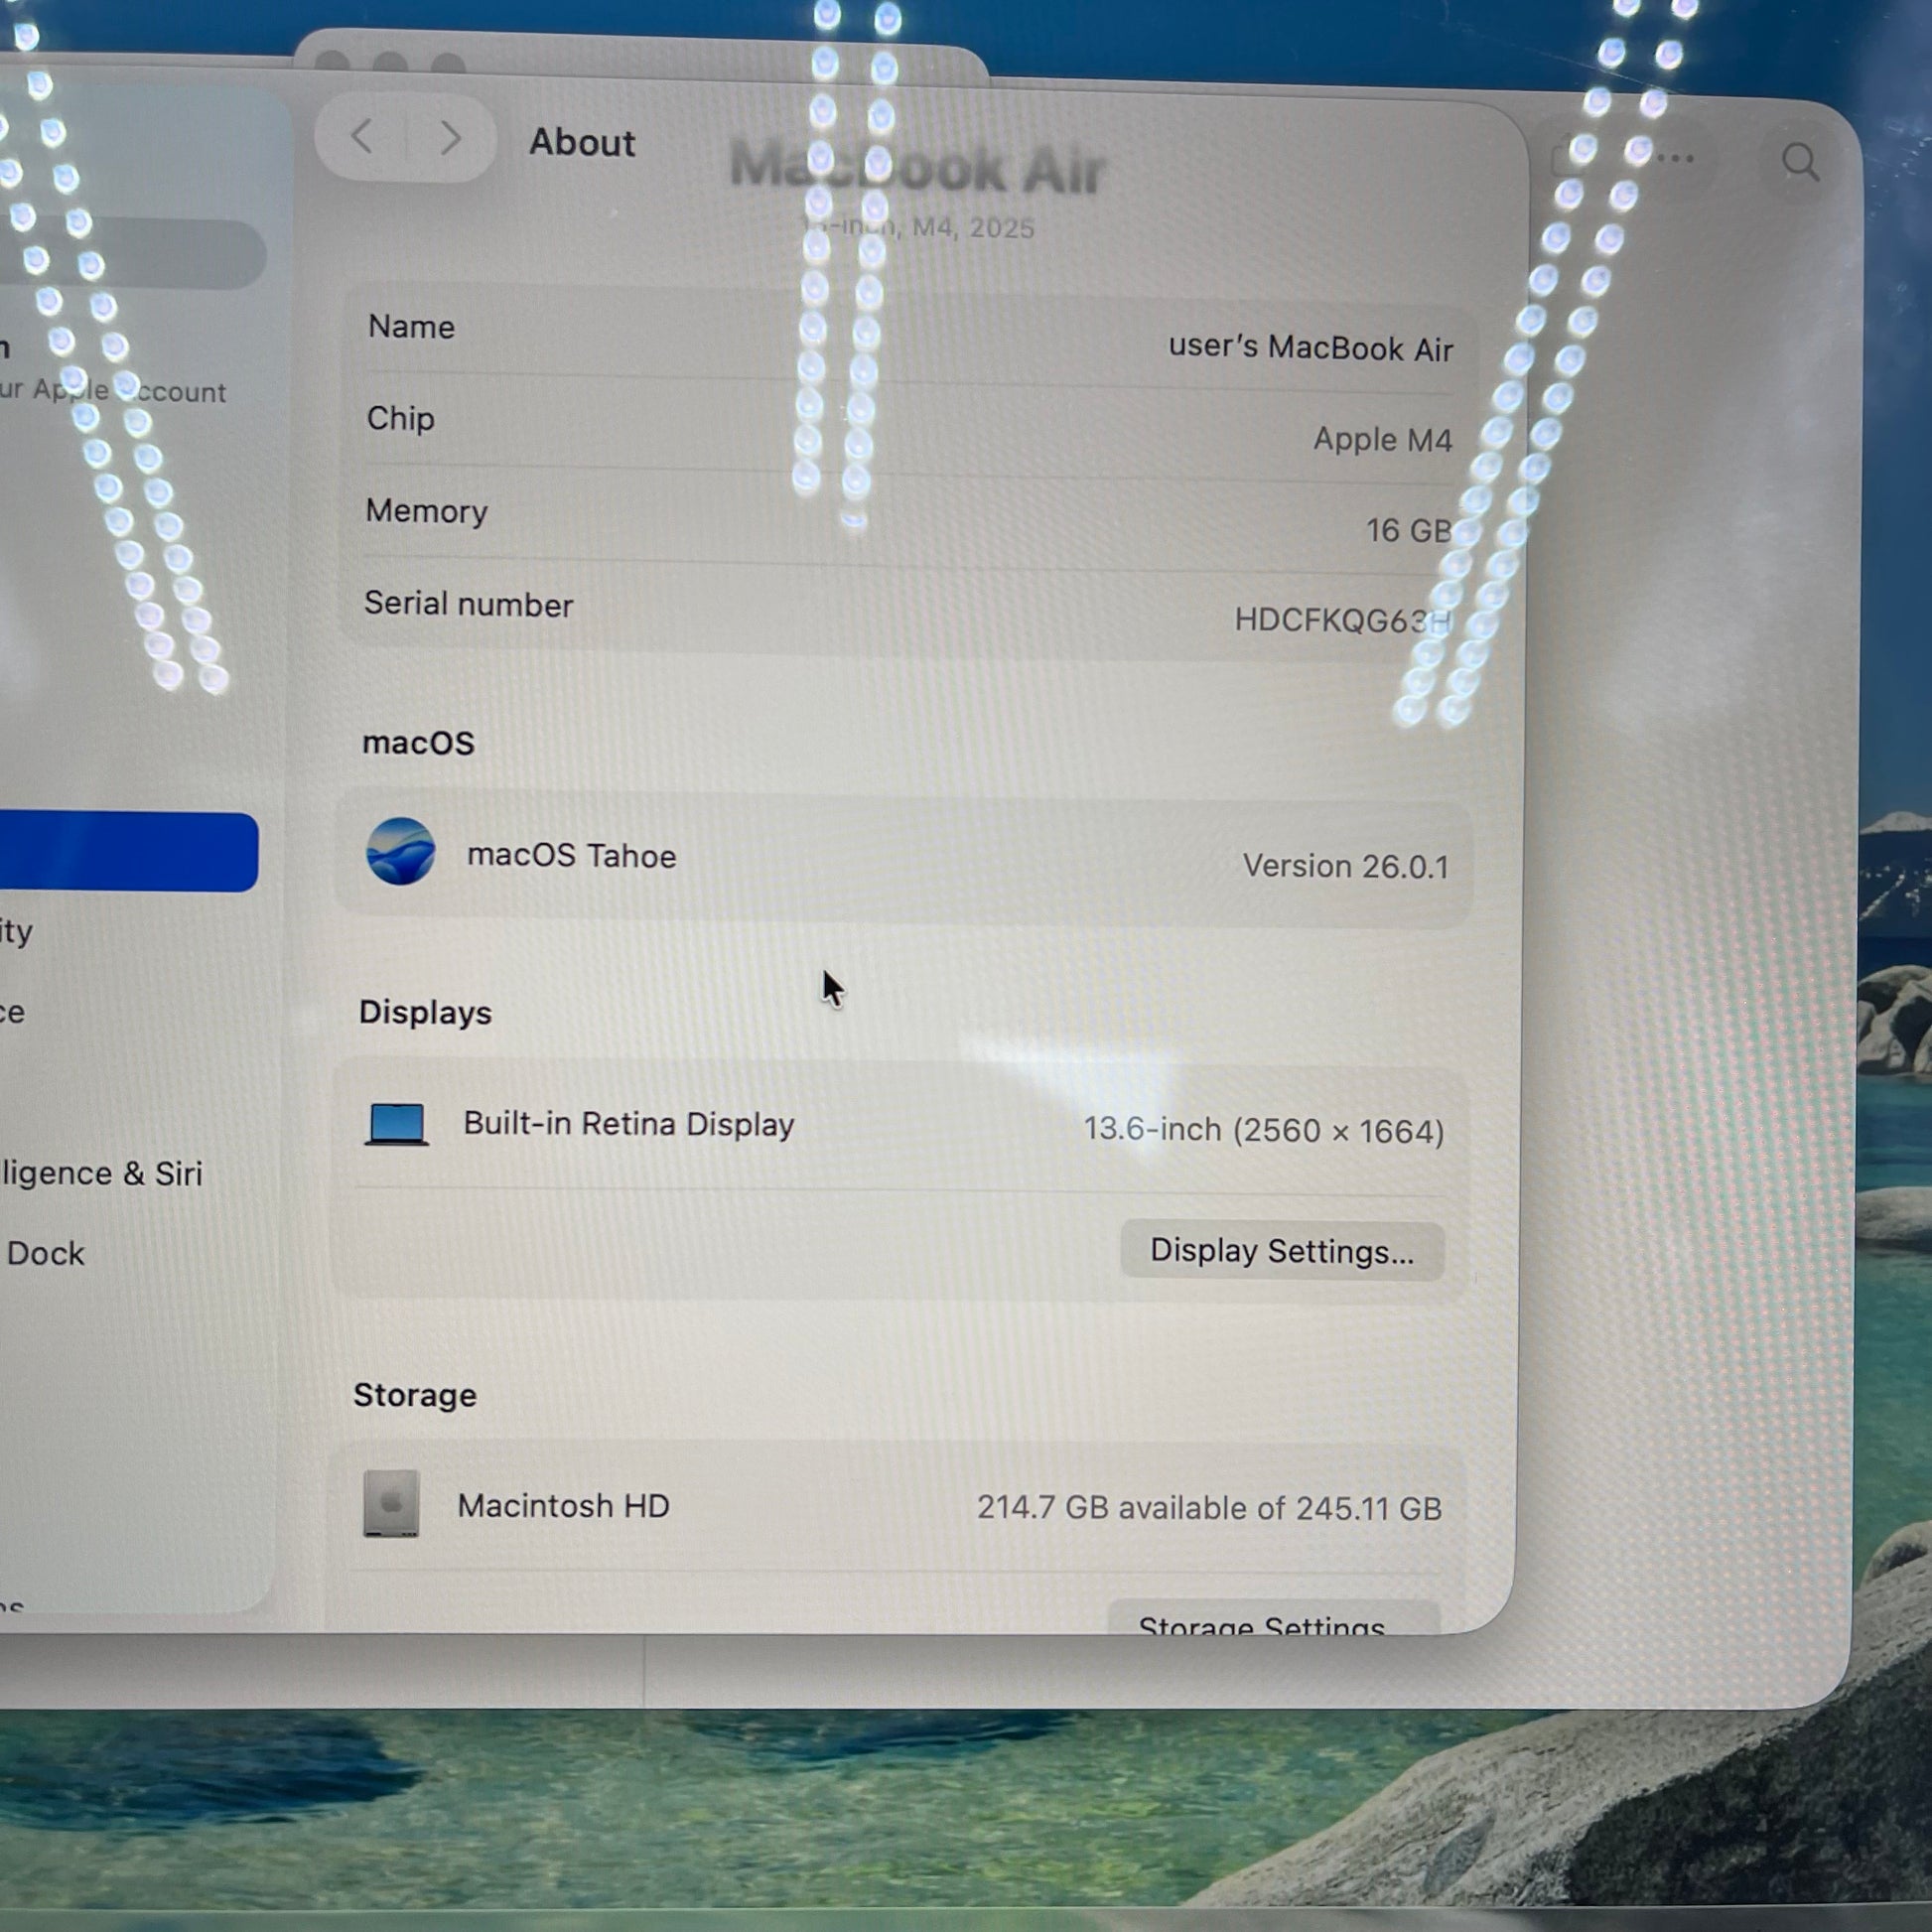1932x1932 pixels.
Task: Click the Built-in Retina Display laptop icon
Action: click(x=397, y=1124)
